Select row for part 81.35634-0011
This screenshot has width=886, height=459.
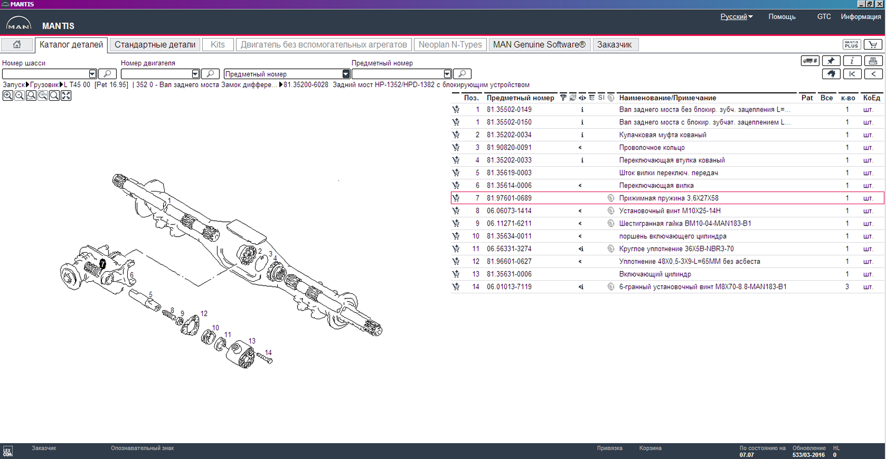tap(509, 236)
